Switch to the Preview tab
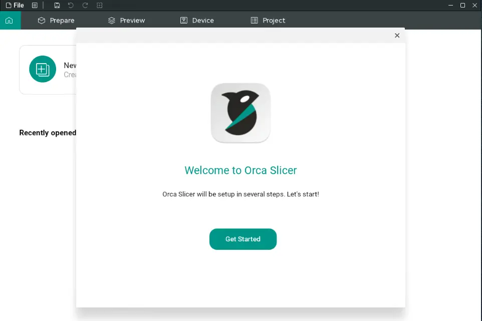This screenshot has width=482, height=321. [x=126, y=21]
